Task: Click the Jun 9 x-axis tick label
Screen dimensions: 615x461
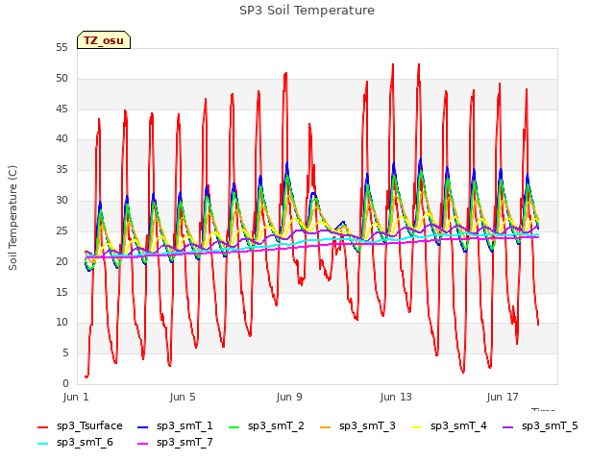Action: tap(289, 397)
